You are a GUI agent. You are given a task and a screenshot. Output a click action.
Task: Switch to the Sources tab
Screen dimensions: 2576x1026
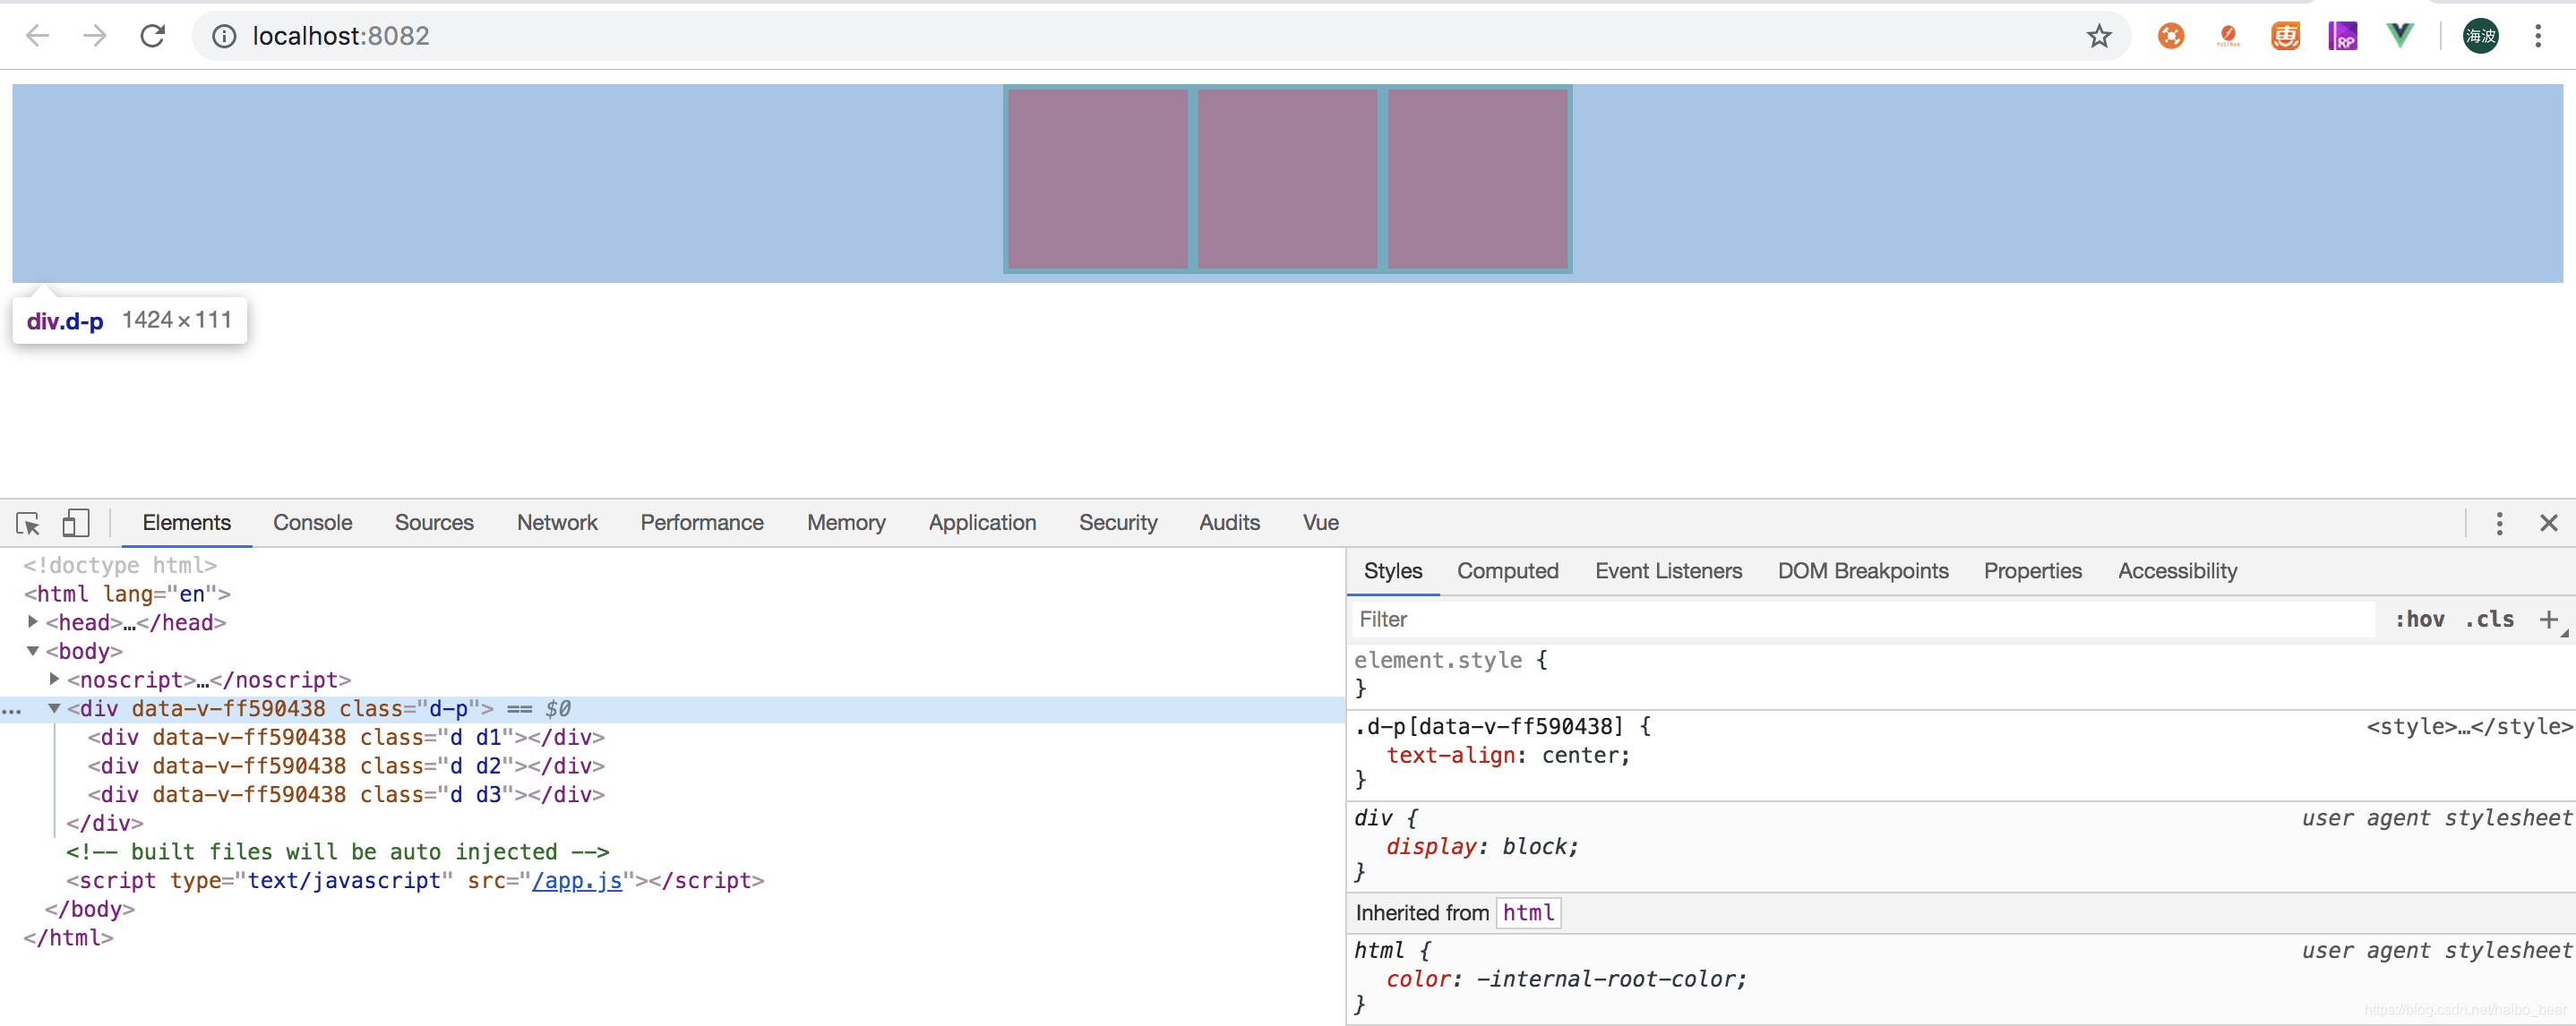click(434, 523)
